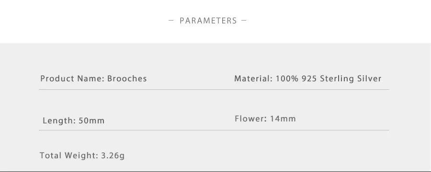Click the PARAMETERS heading text
Screen dimensions: 431x172
pos(208,21)
